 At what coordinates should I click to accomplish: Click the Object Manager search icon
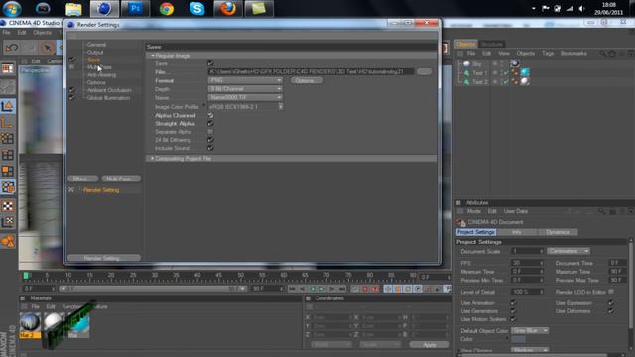point(603,53)
